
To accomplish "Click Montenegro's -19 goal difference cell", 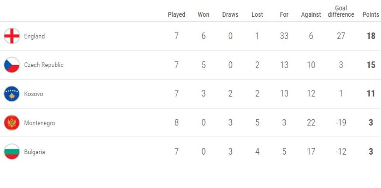I will [x=341, y=123].
